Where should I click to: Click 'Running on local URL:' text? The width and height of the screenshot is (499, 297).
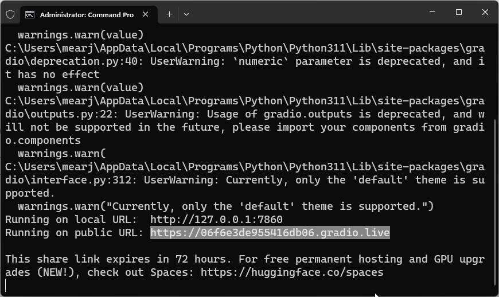point(71,220)
